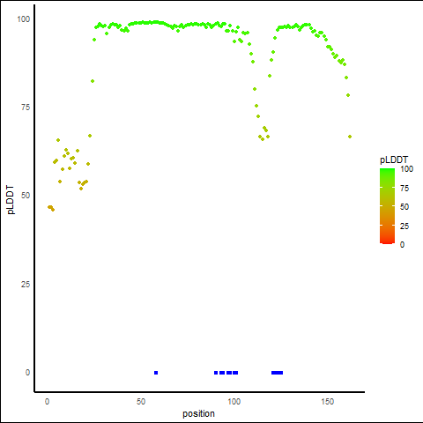Click y-axis tick label 75
Image resolution: width=423 pixels, height=423 pixels.
point(26,108)
